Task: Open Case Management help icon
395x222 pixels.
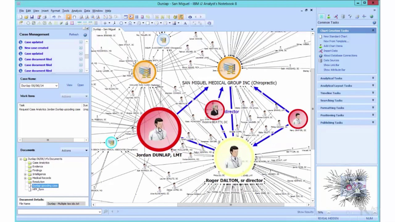Action: (85, 35)
